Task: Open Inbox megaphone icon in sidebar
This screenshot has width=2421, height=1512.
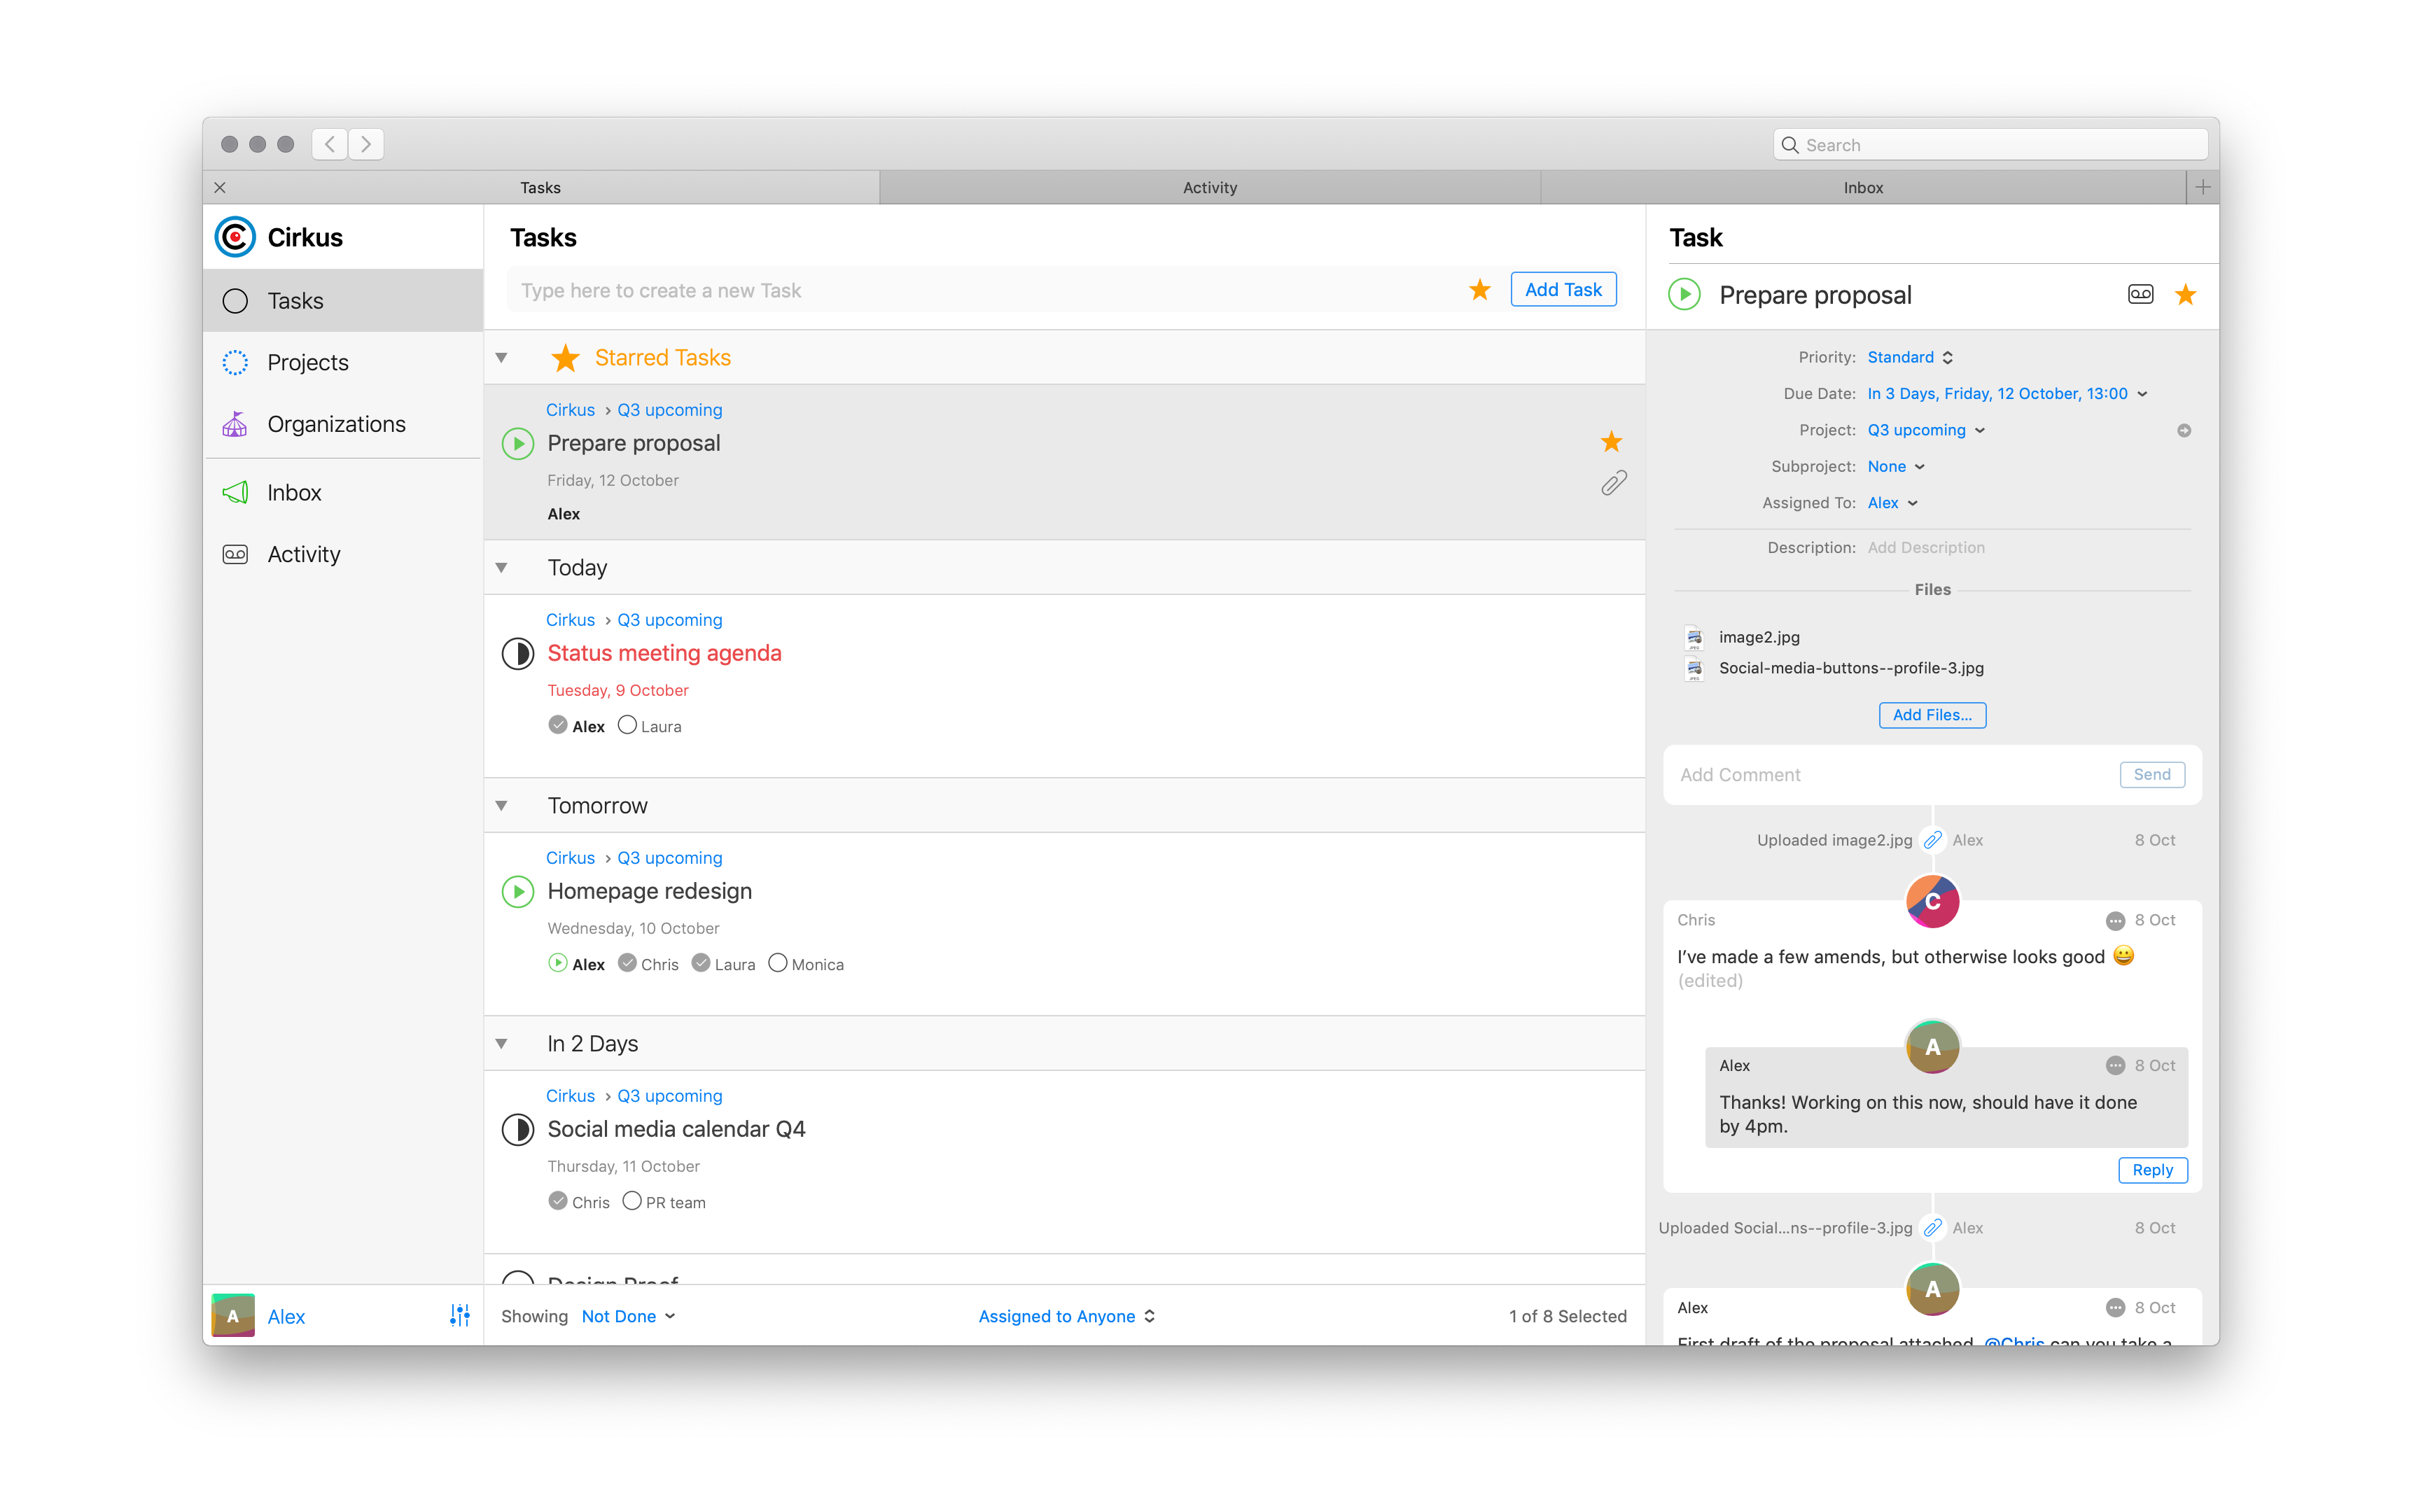Action: tap(235, 492)
